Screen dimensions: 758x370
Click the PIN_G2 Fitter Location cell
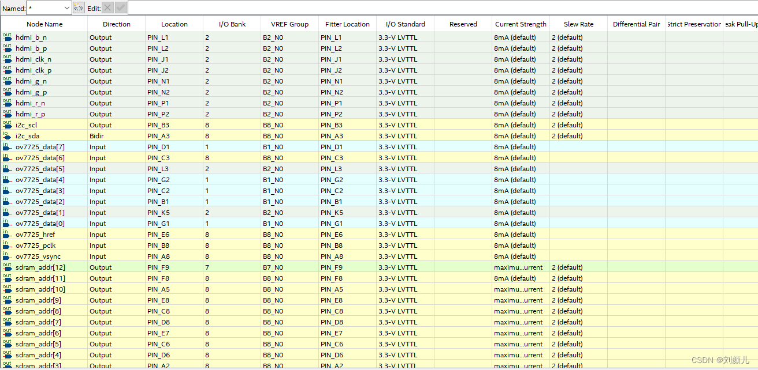pyautogui.click(x=348, y=180)
